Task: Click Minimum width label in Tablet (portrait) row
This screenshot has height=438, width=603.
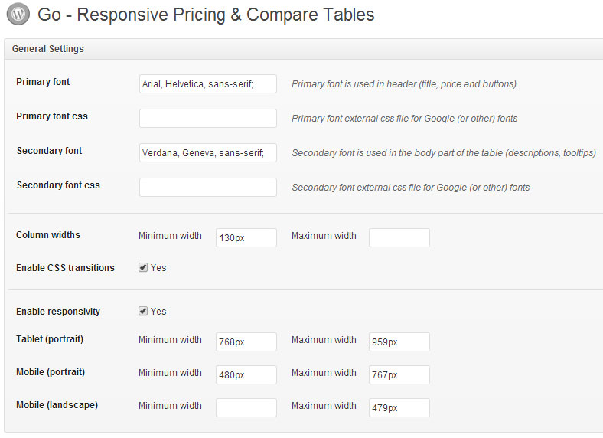Action: coord(170,340)
